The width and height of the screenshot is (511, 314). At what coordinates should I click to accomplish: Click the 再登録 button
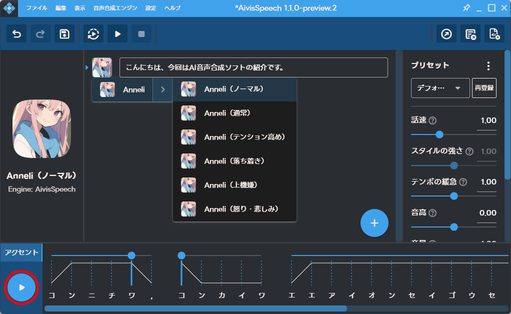(x=484, y=88)
